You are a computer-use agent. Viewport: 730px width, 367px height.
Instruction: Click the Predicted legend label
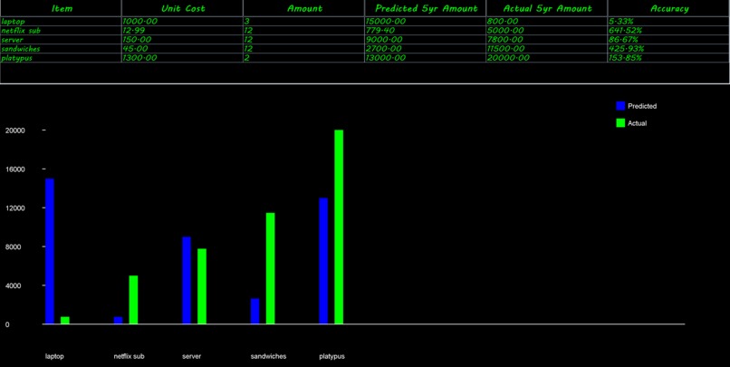pyautogui.click(x=642, y=106)
